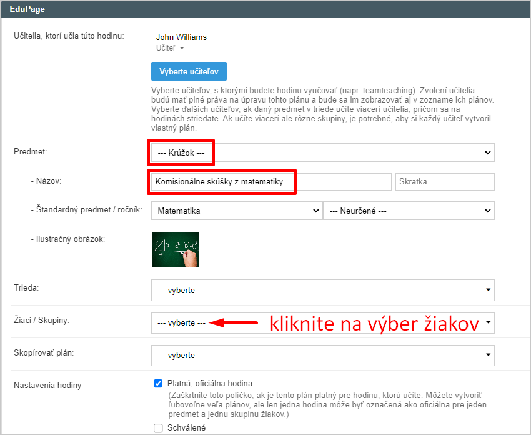Open the Učiteľ role dropdown under John Williams
This screenshot has height=435, width=531.
170,47
